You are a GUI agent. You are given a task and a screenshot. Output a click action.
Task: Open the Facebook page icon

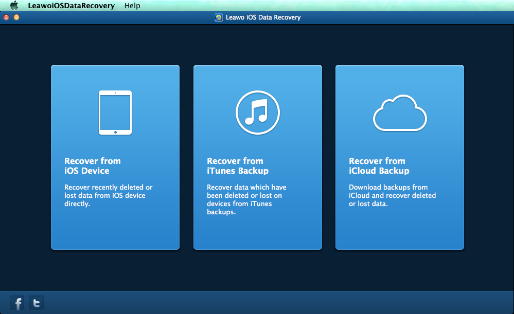[17, 303]
